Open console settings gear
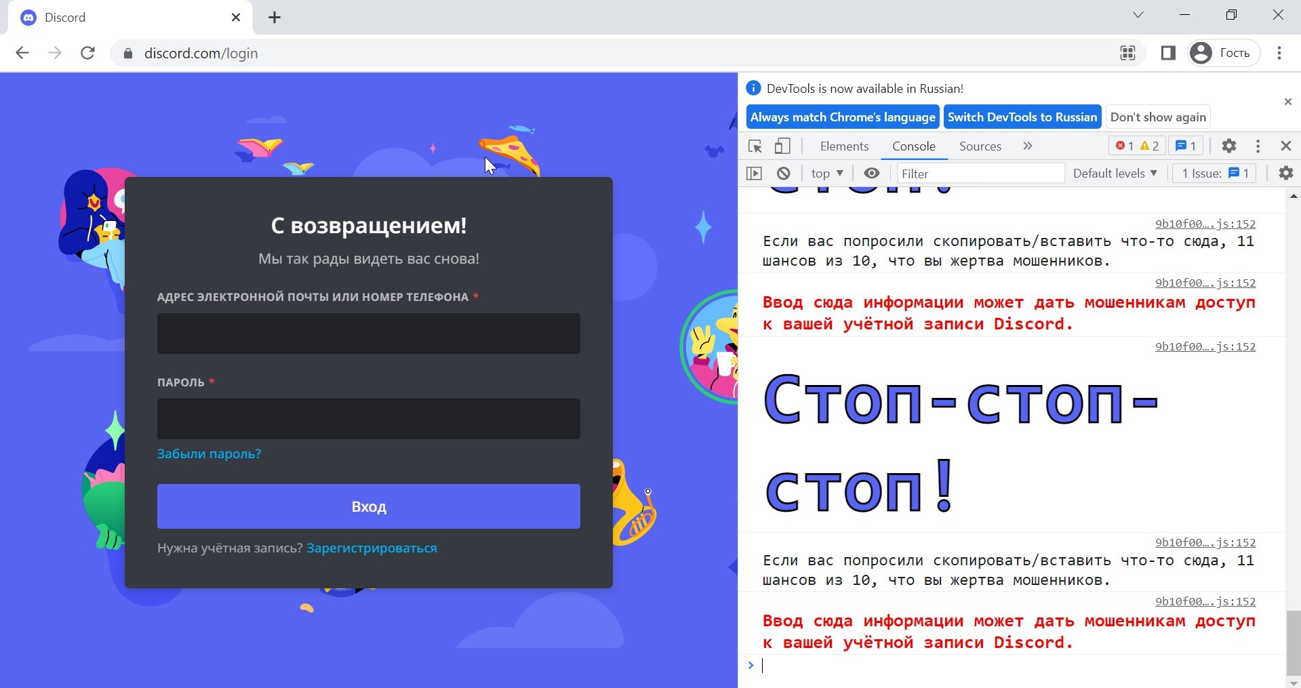1301x688 pixels. pos(1285,174)
